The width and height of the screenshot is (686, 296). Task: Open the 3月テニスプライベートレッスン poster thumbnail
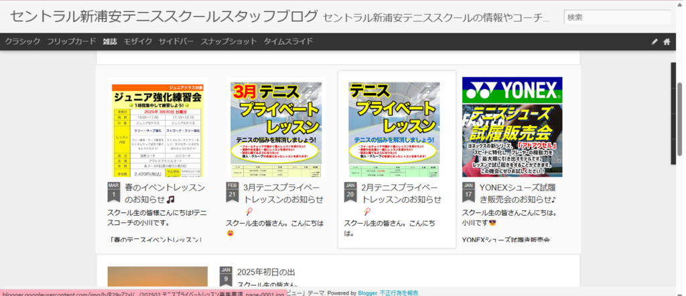pos(276,127)
